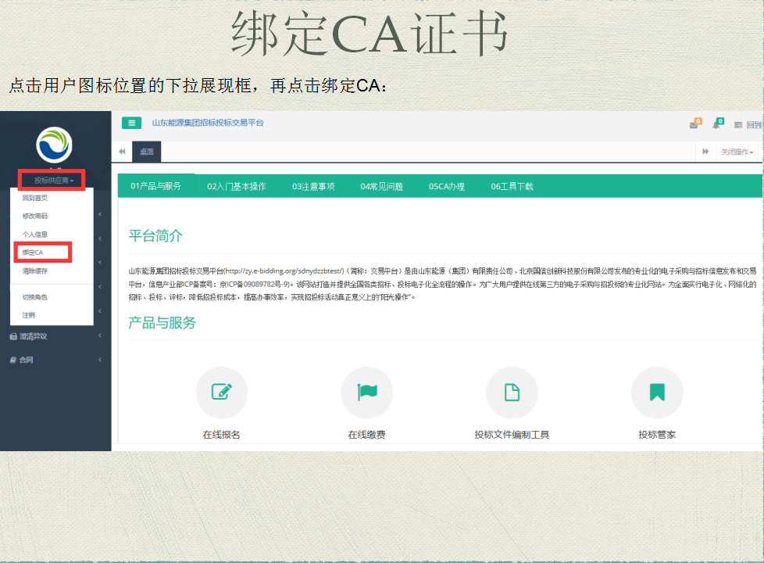Select 绑定CA from the user menu
The height and width of the screenshot is (563, 764).
tap(33, 253)
